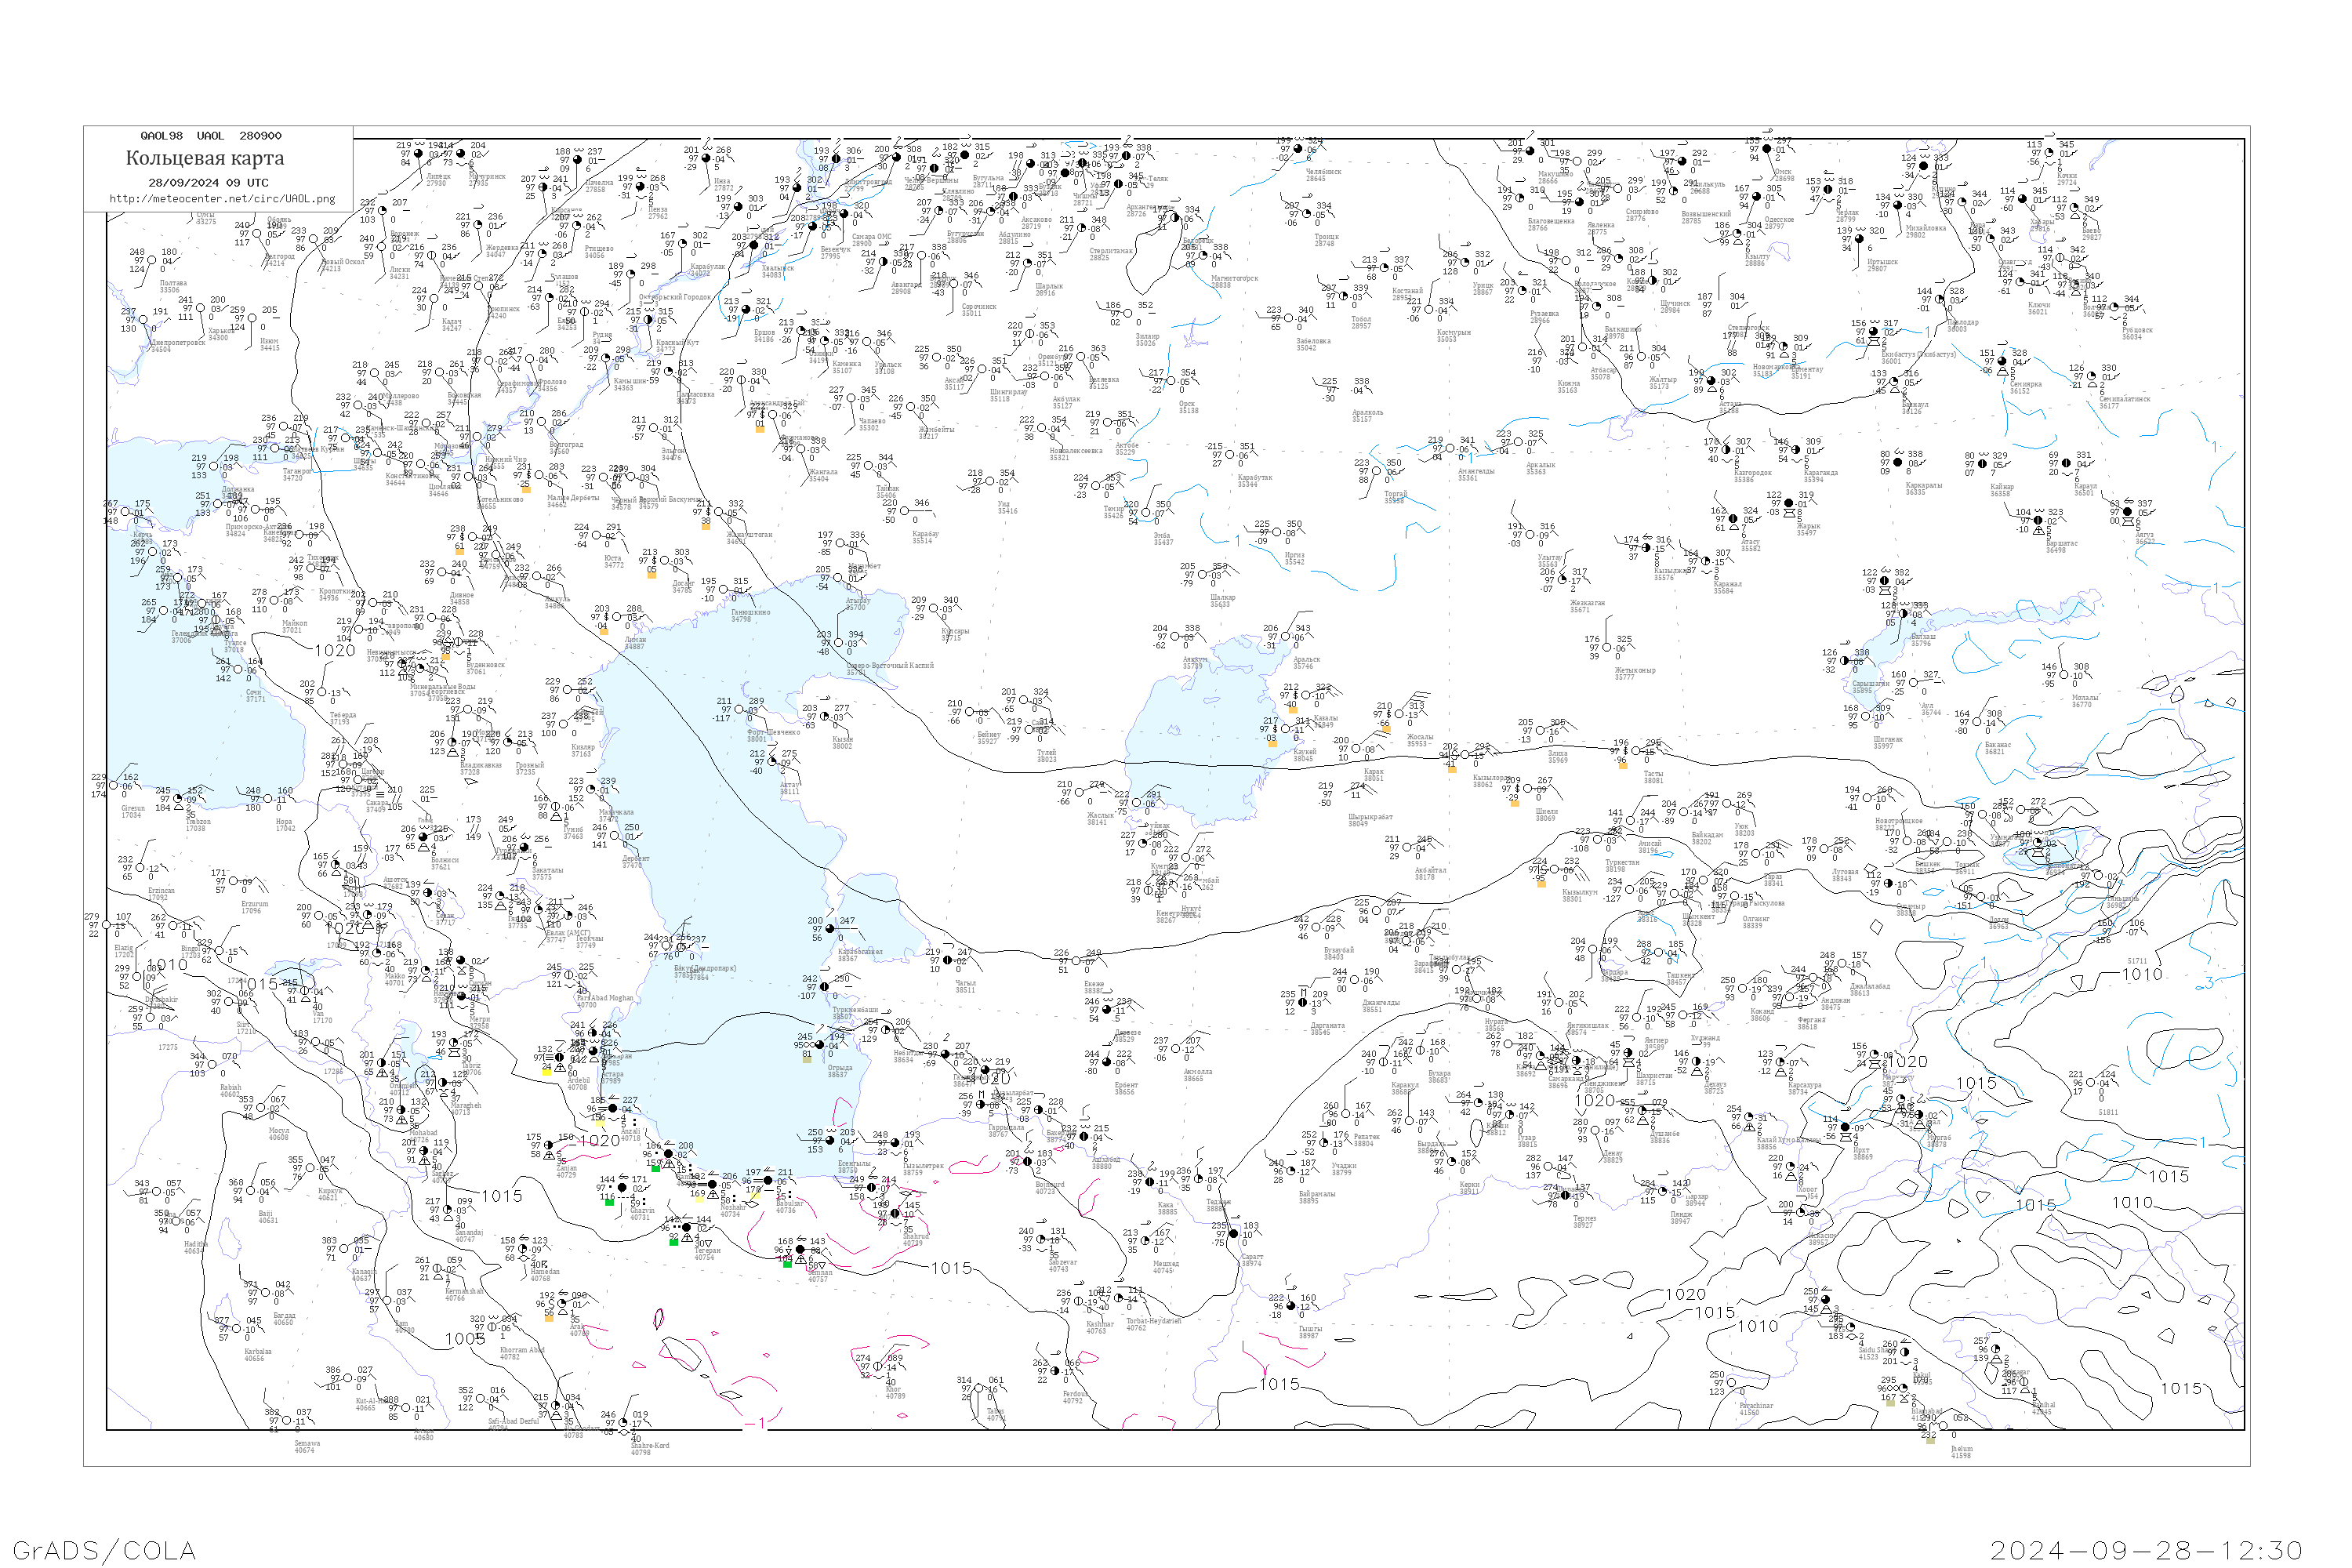The width and height of the screenshot is (2352, 1568).
Task: Click the Кольцевая карта title
Action: 205,158
